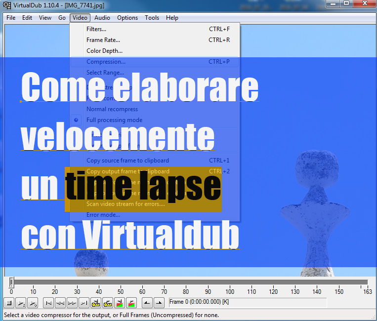Choose Select Range... menu entry
The width and height of the screenshot is (377, 321).
(x=155, y=73)
